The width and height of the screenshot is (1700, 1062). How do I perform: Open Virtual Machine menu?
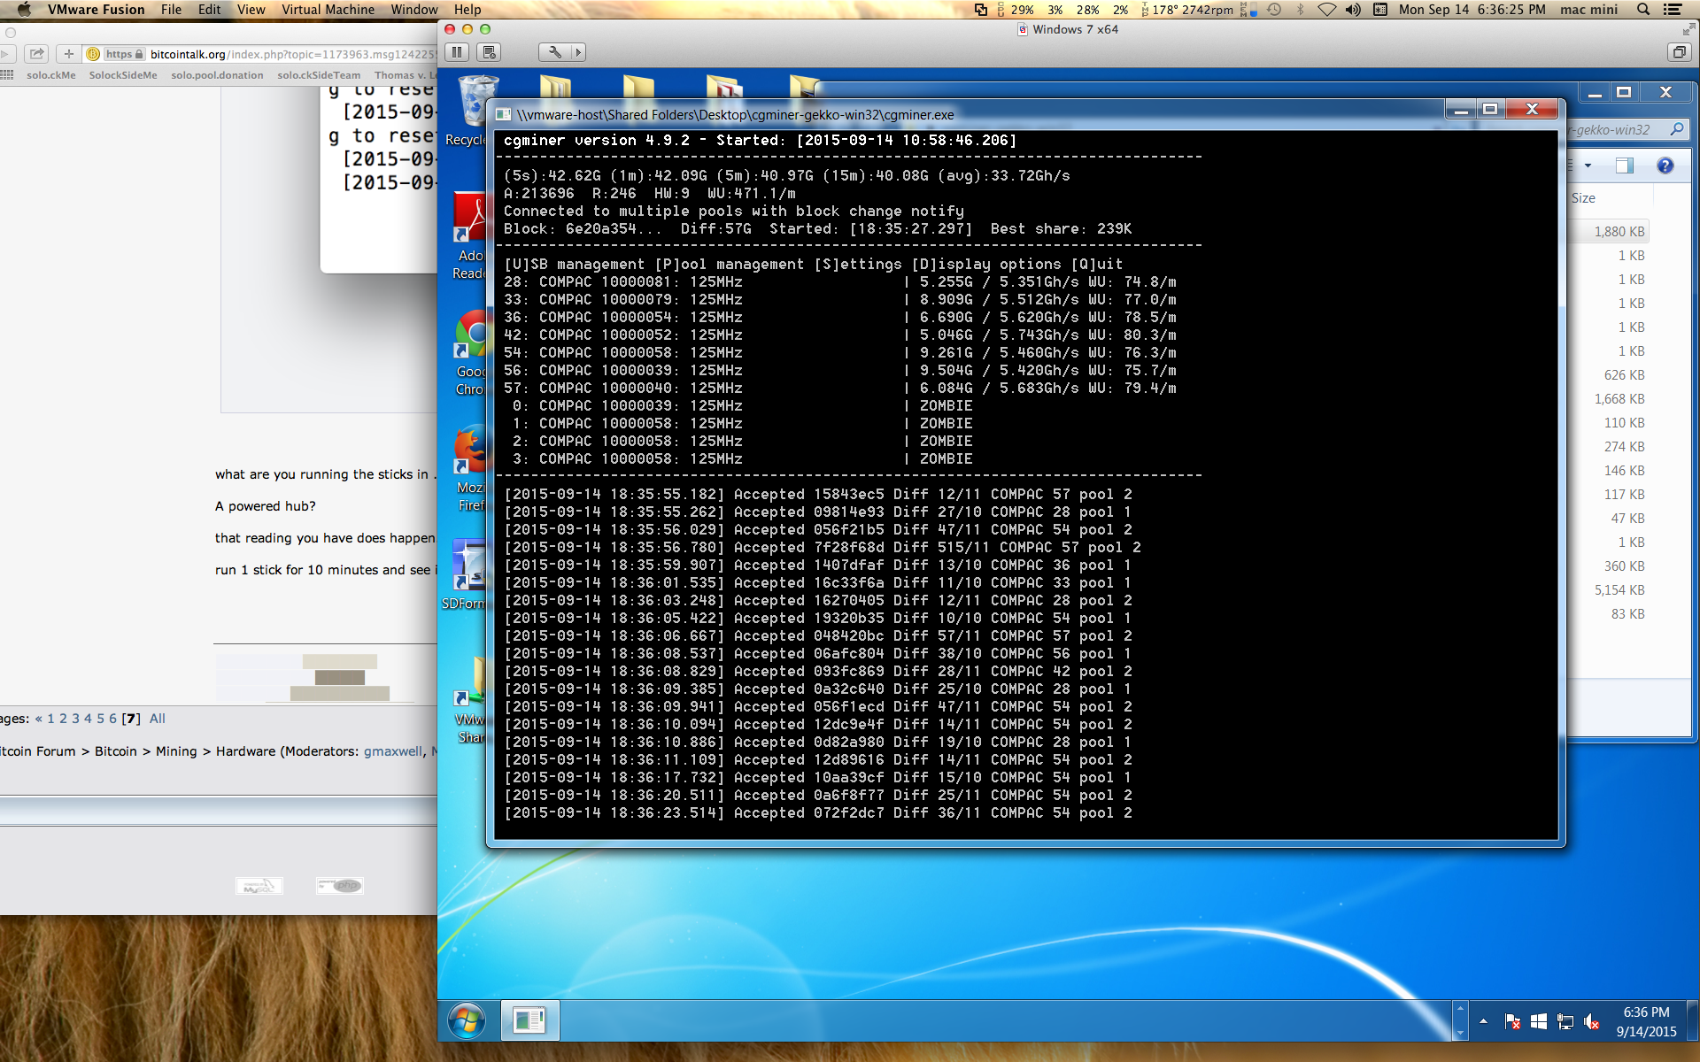(328, 10)
